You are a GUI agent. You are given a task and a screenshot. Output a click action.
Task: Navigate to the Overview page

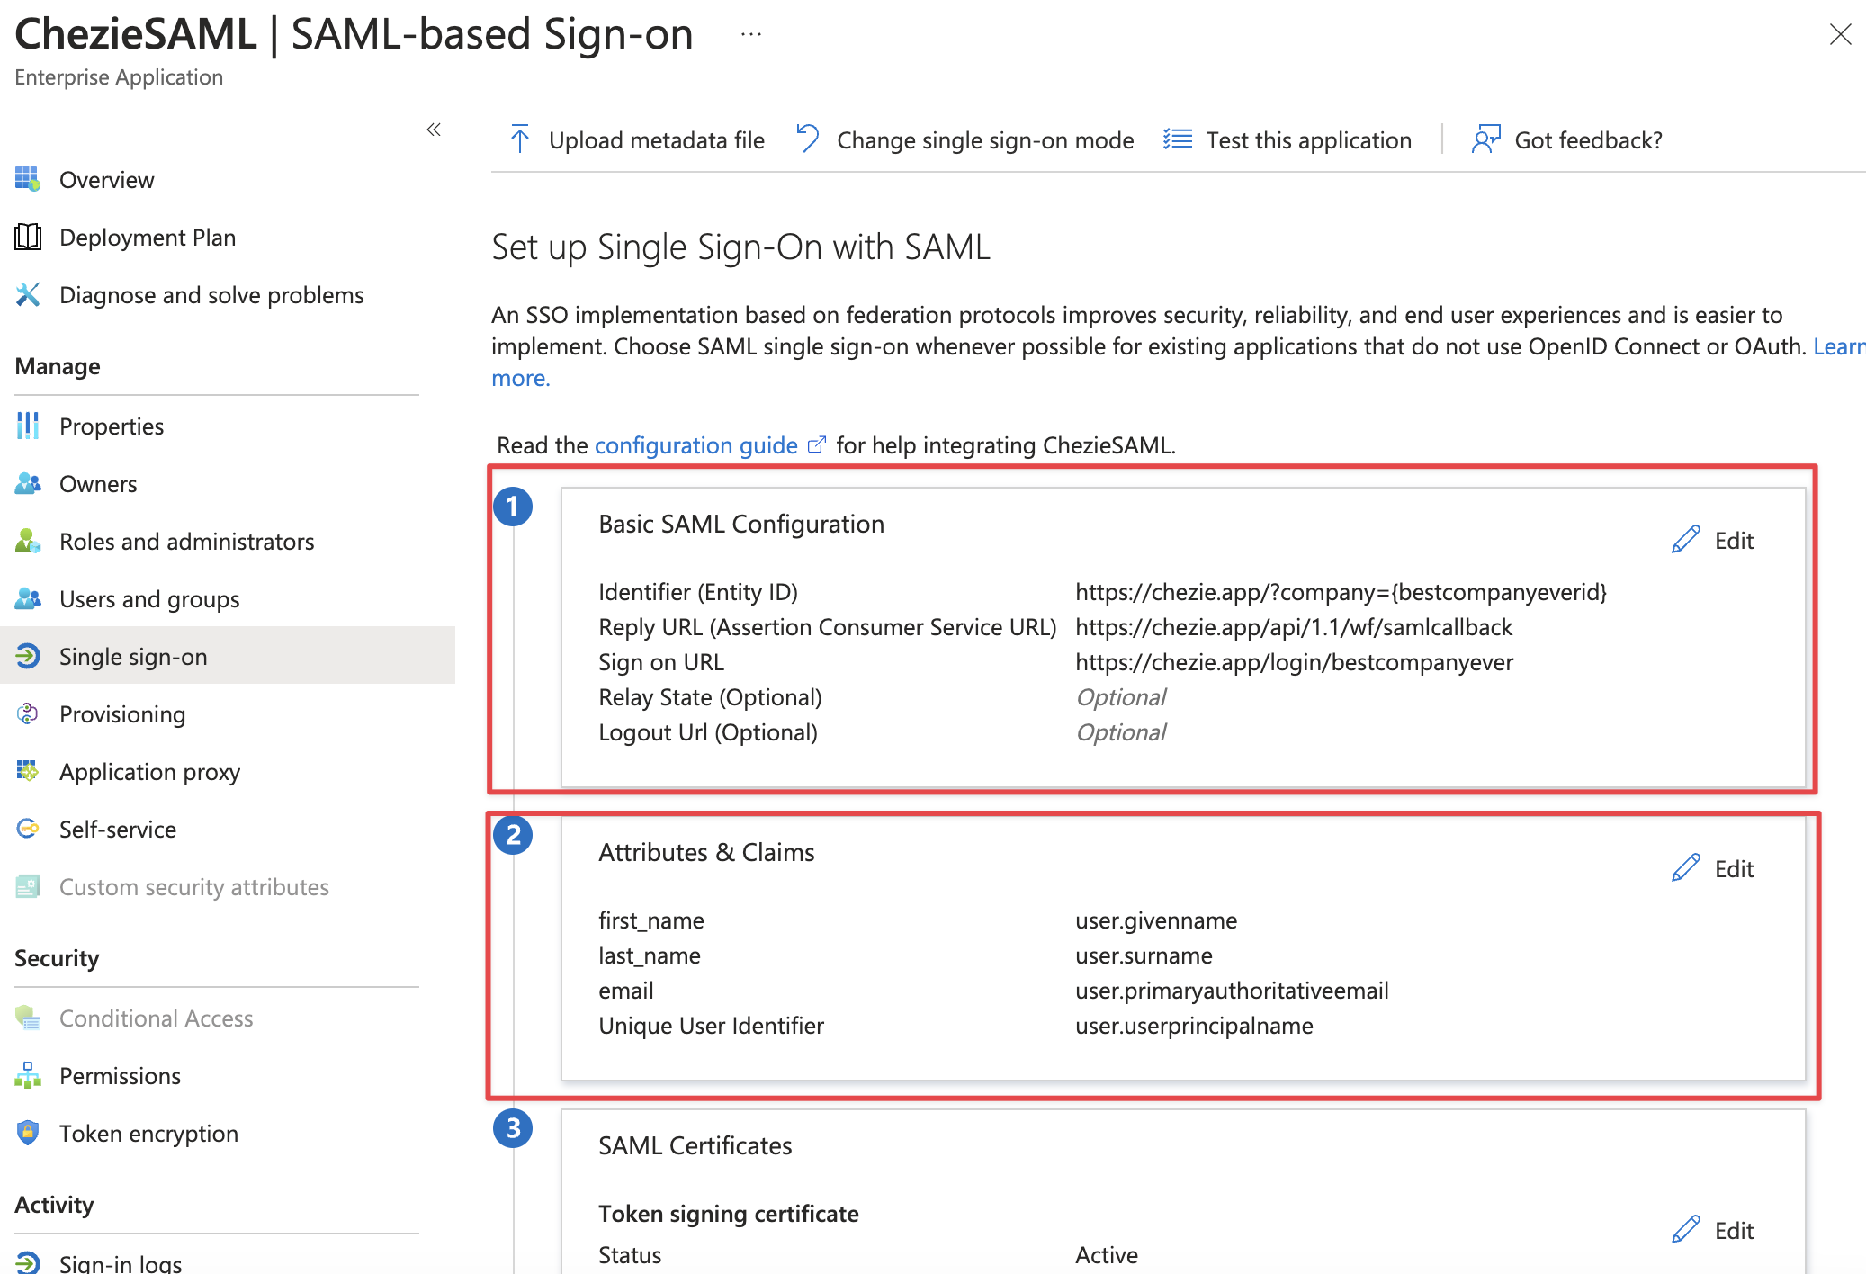pos(106,180)
